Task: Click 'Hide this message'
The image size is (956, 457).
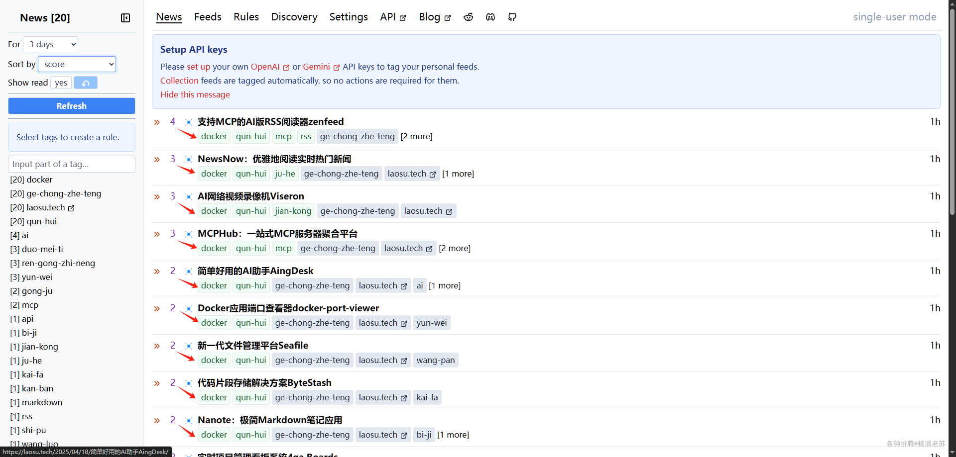Action: (195, 94)
